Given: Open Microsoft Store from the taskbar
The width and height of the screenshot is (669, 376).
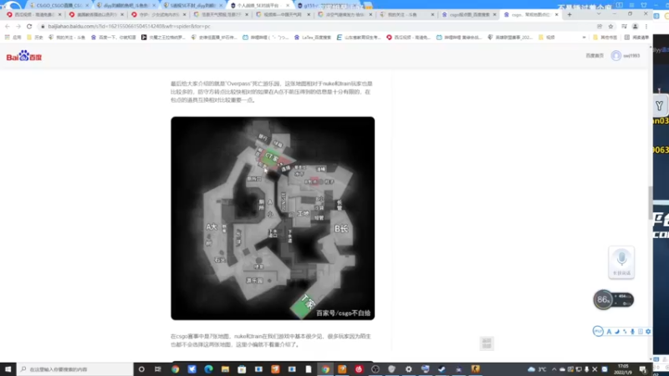Looking at the screenshot, I should (242, 369).
